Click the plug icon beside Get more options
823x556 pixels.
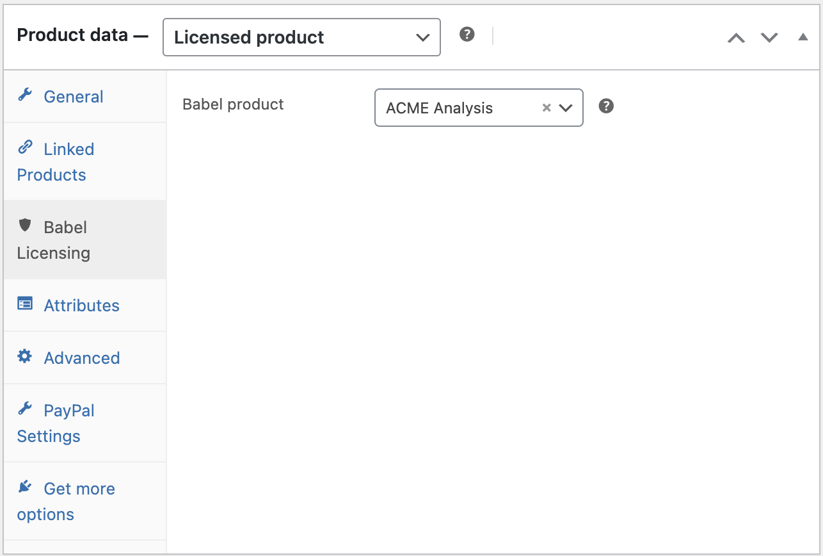pyautogui.click(x=25, y=487)
